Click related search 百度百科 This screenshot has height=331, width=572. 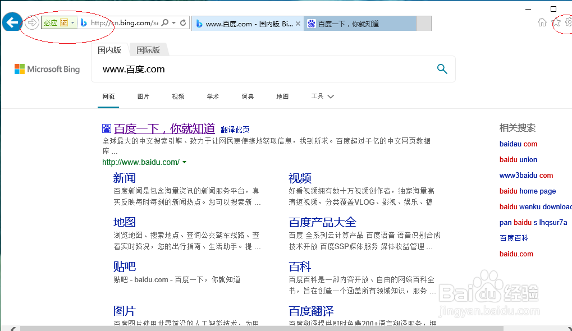pos(514,238)
